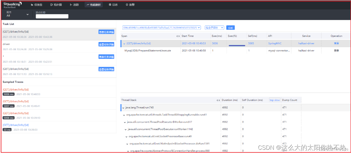
Task: Select the driver task in Task List
Action: coord(59,47)
